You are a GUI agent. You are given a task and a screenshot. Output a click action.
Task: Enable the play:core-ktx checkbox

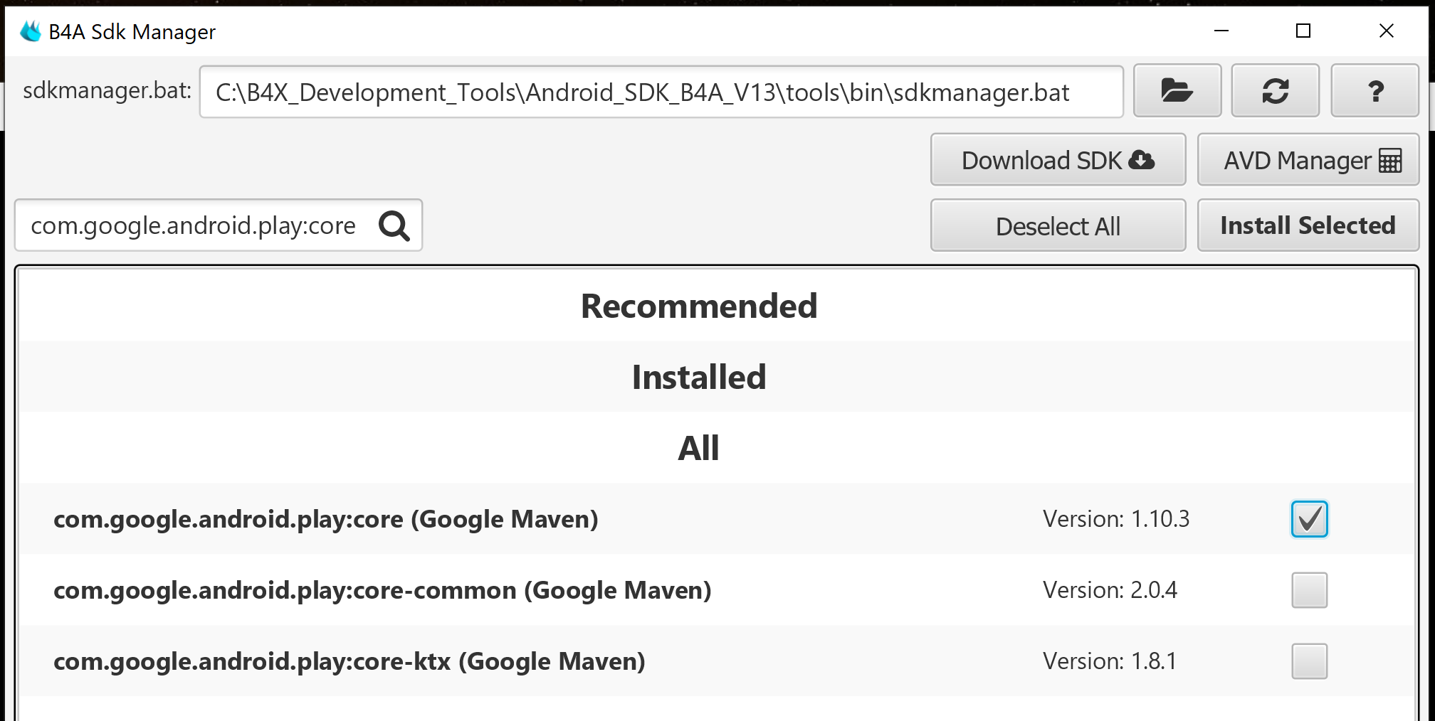point(1309,661)
